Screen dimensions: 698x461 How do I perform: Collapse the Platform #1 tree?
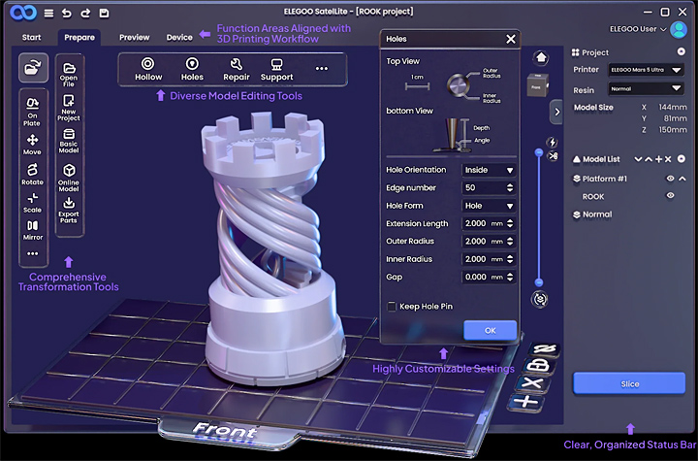point(682,179)
